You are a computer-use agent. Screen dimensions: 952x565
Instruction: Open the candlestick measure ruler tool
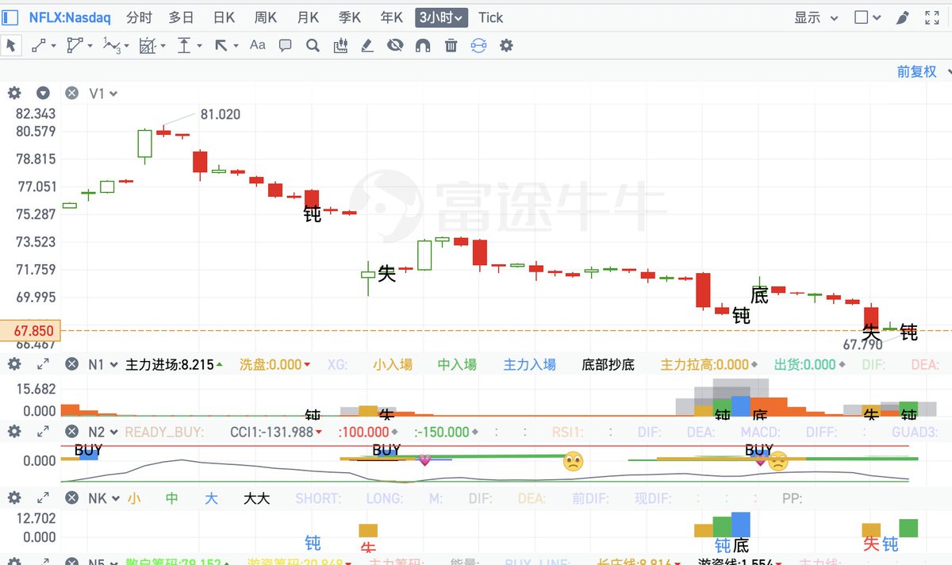(340, 45)
